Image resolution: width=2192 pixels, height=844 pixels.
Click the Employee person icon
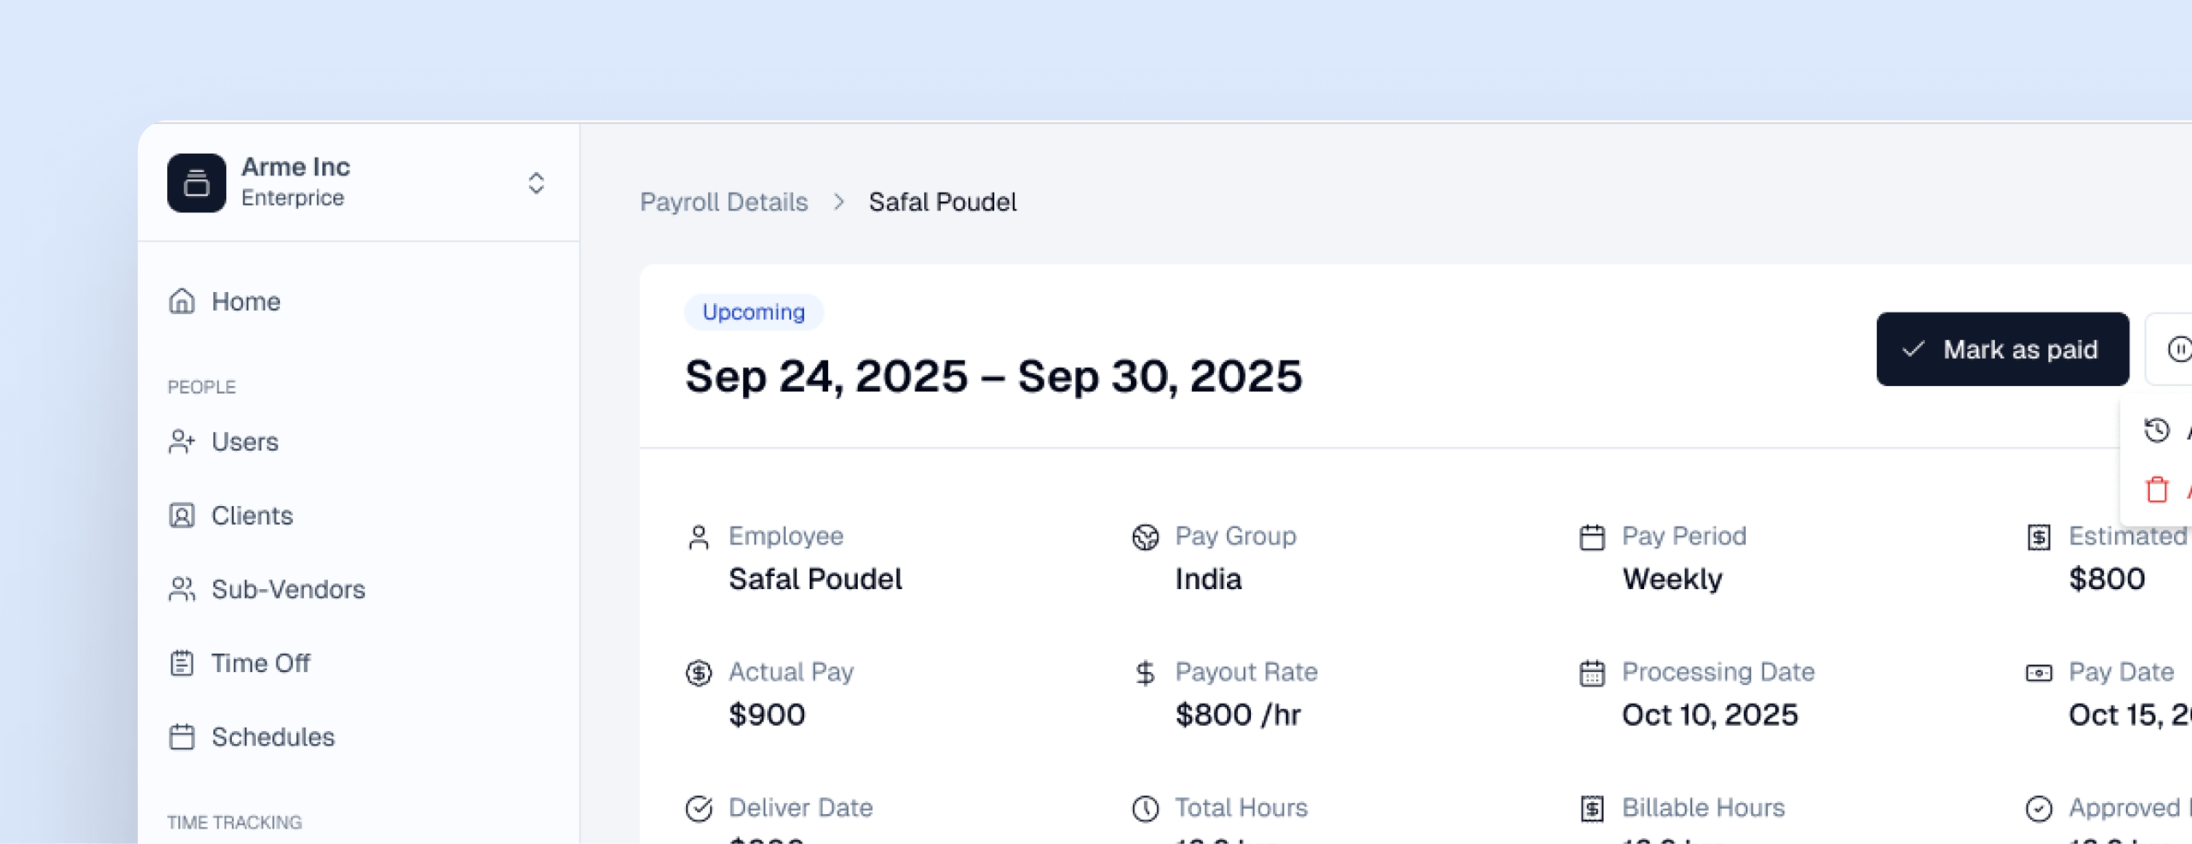(x=699, y=538)
